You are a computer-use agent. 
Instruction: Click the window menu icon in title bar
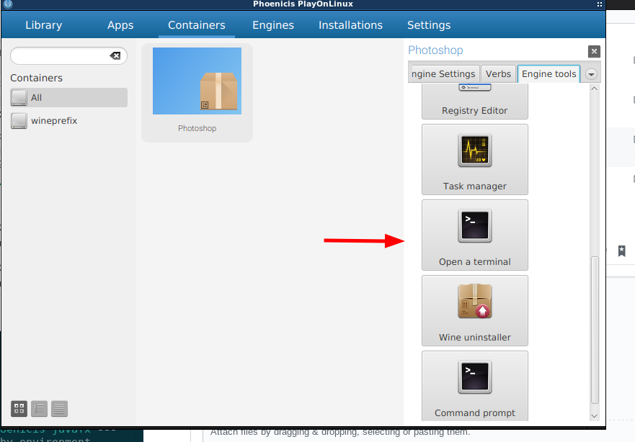[600, 4]
